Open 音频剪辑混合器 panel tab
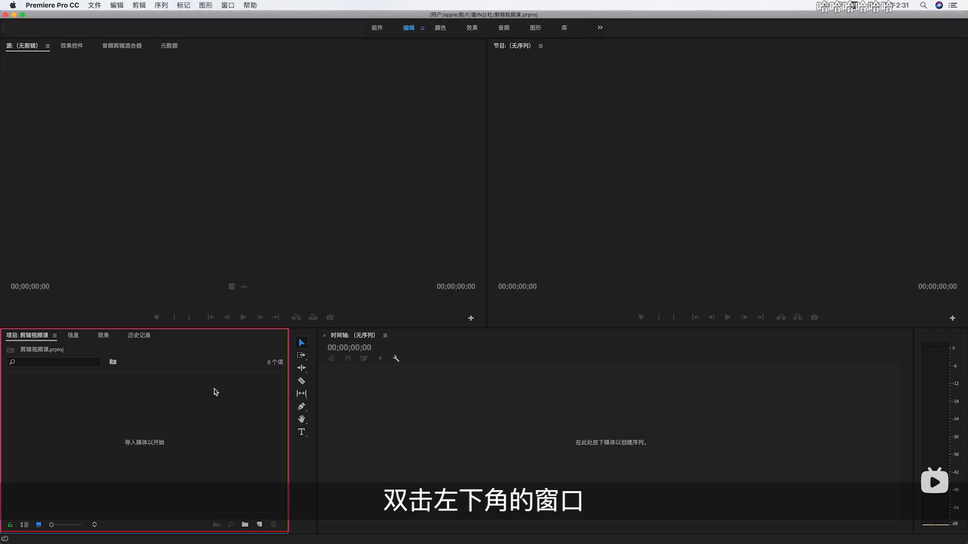This screenshot has height=544, width=968. tap(122, 46)
